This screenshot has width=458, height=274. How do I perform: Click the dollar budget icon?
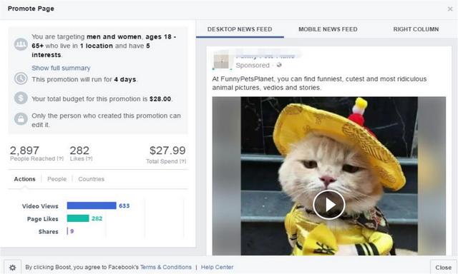21,98
